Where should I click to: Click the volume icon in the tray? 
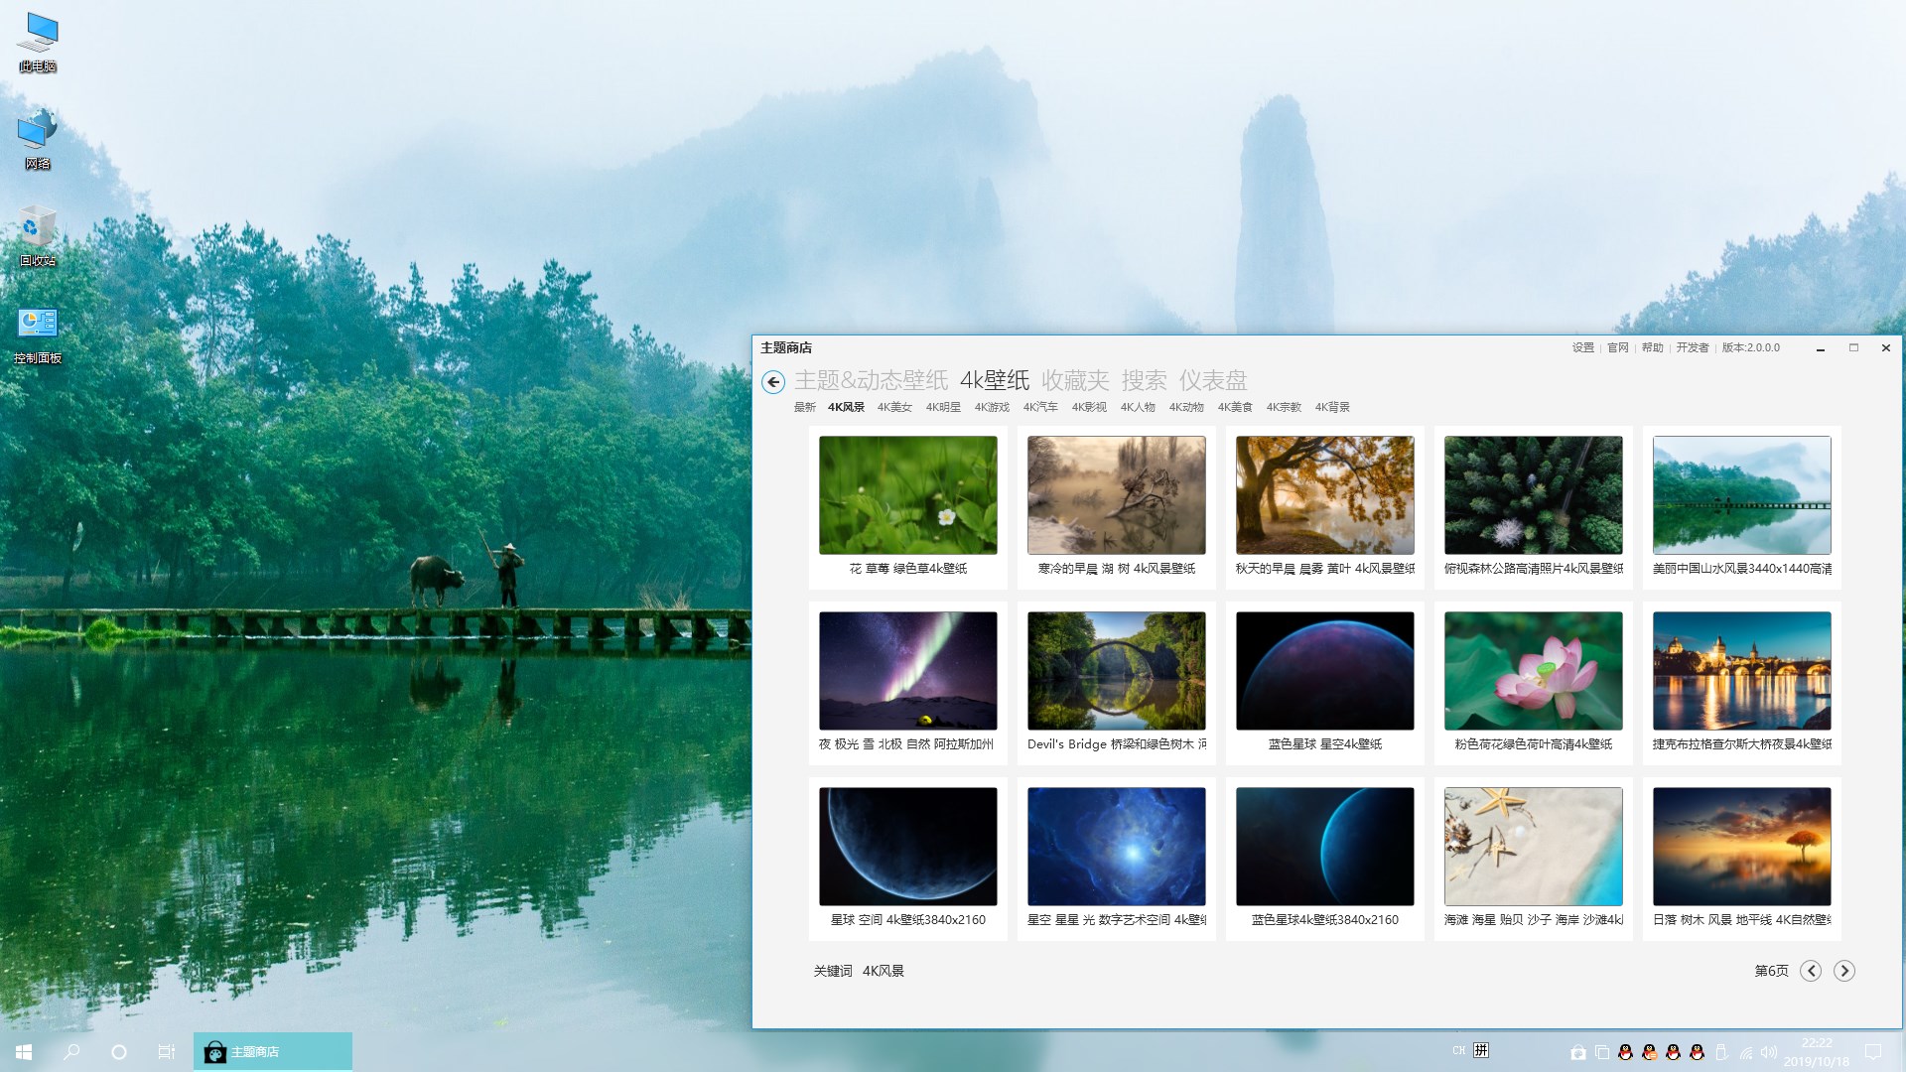[1769, 1052]
